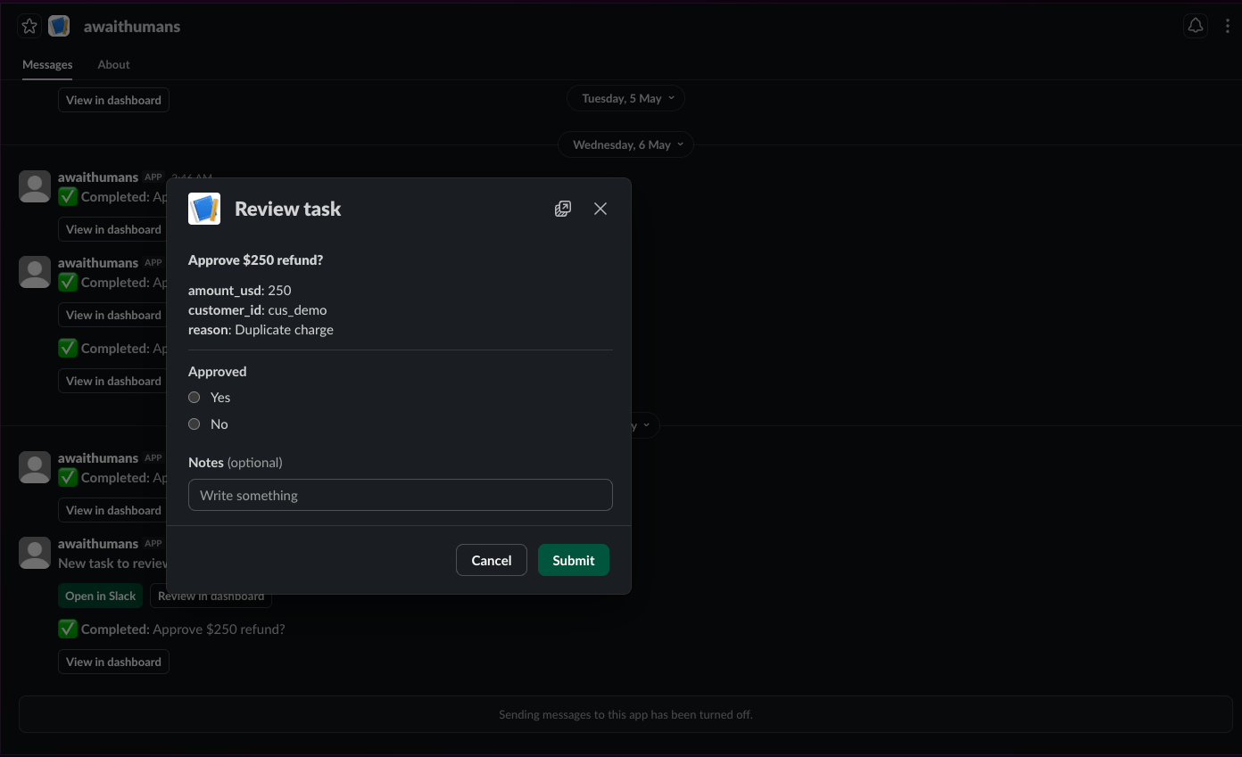1242x757 pixels.
Task: Open the Tuesday, 5 May date dropdown
Action: tap(625, 98)
